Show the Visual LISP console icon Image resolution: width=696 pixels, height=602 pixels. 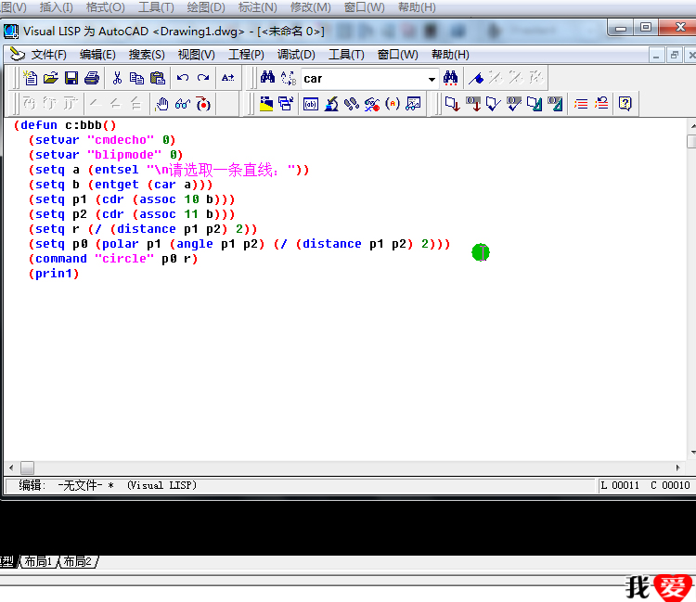pyautogui.click(x=311, y=104)
